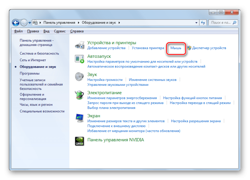Go to 'Система и безопасность' category
250x180 pixels.
pos(39,53)
